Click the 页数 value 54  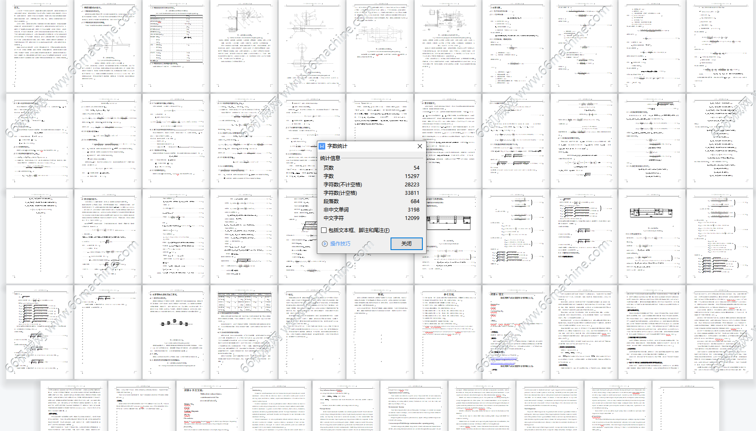[x=416, y=168]
